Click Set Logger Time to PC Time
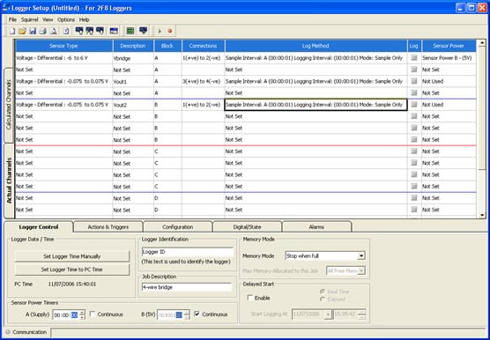490x340 pixels. pyautogui.click(x=72, y=270)
